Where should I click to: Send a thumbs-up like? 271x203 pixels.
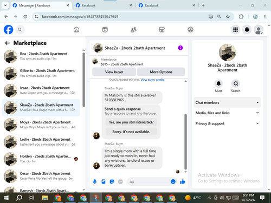(x=183, y=182)
